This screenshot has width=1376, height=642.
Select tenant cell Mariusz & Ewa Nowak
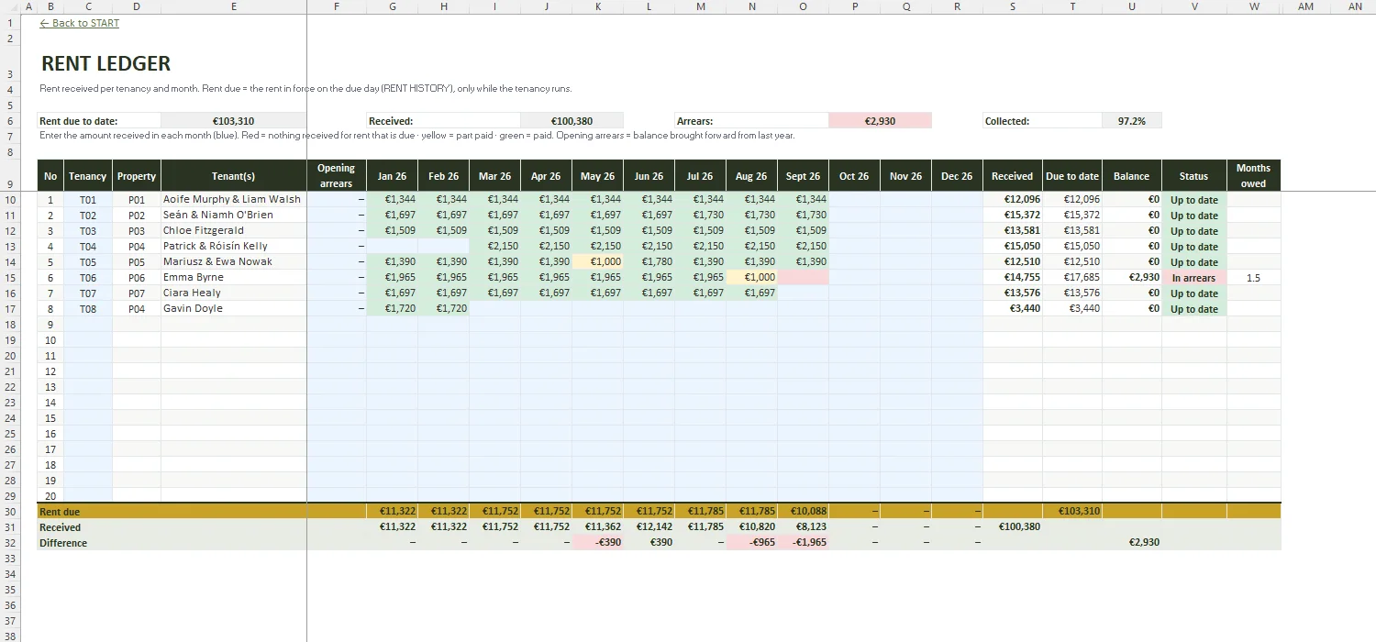click(234, 261)
